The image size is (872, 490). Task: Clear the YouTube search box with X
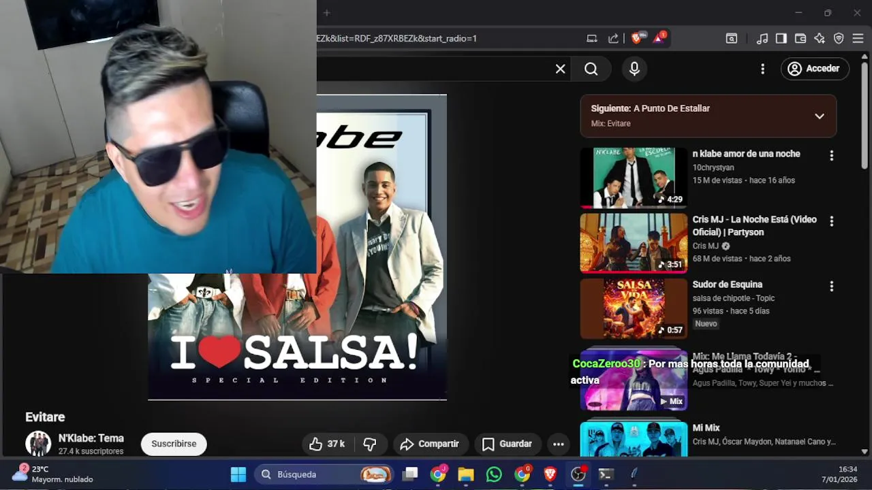pos(560,69)
